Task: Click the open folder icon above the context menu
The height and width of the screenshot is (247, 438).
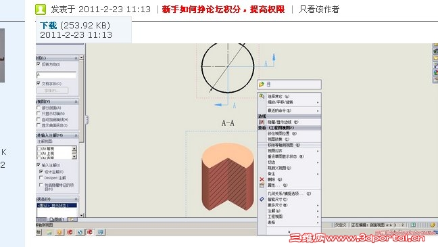Action: (x=262, y=84)
